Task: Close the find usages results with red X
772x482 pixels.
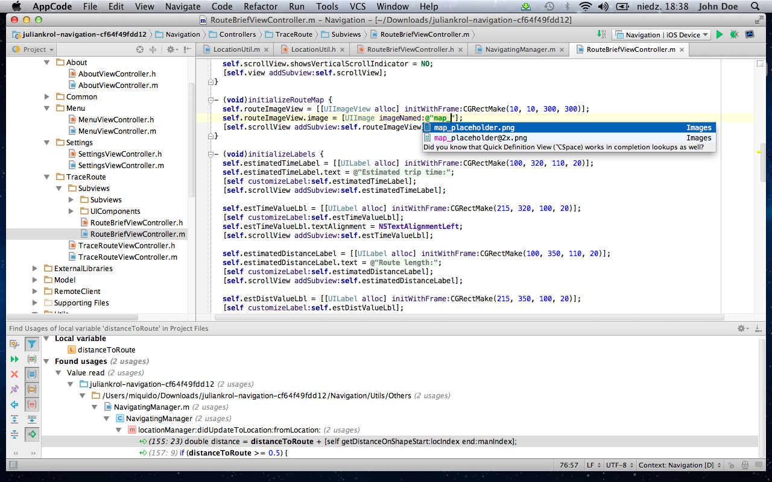Action: point(14,374)
